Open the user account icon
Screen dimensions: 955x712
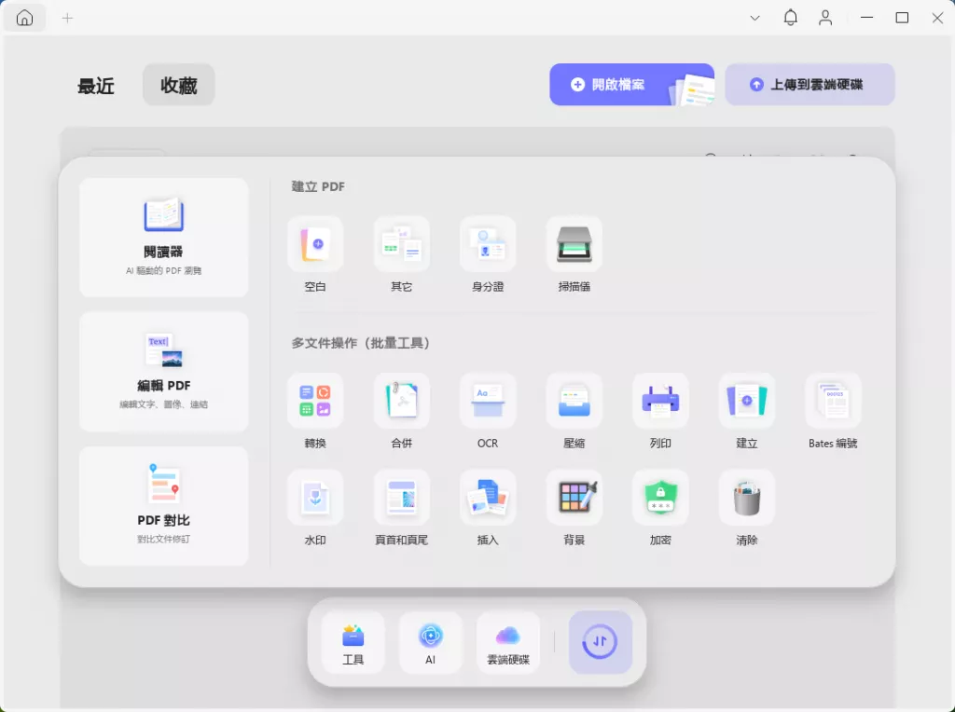825,18
